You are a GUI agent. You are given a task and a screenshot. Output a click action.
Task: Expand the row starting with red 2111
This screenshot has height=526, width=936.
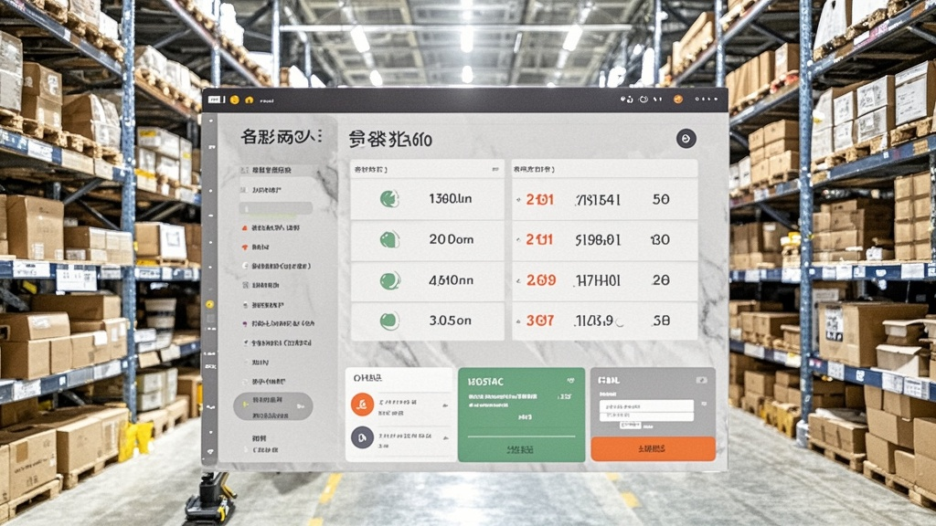pyautogui.click(x=603, y=240)
